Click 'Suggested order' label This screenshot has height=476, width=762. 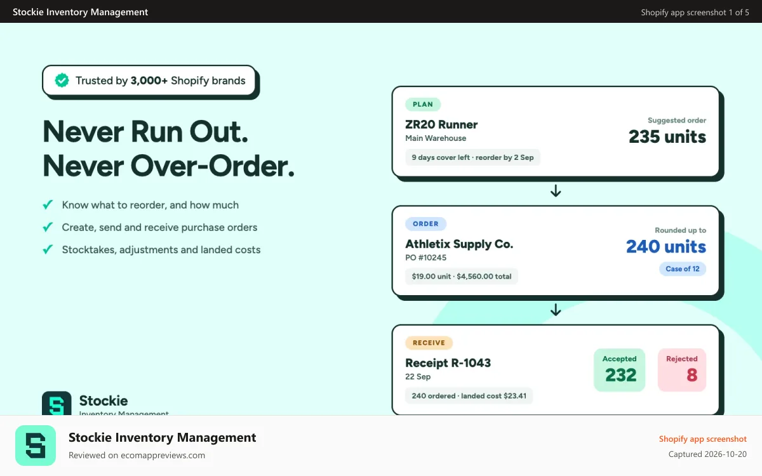pyautogui.click(x=677, y=120)
